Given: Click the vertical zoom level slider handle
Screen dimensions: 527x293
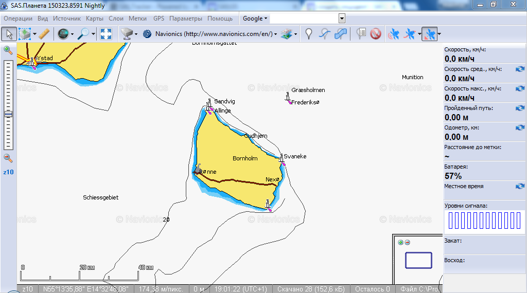Looking at the screenshot, I should (8, 114).
